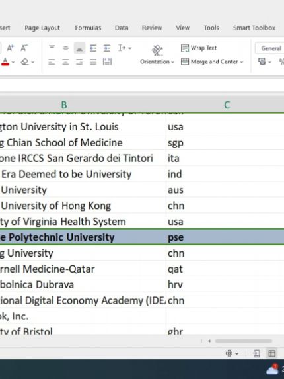This screenshot has height=379, width=284.
Task: Click the horizontal scroll left arrow
Action: 209,341
